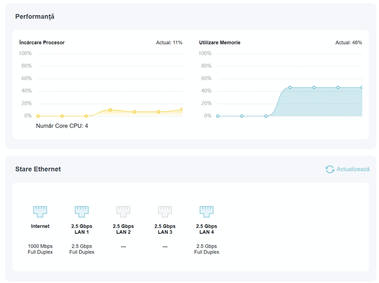
Task: Click the shaded area of memory graph
Action: point(322,102)
